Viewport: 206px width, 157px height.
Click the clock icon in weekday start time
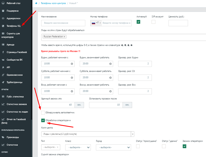click(x=72, y=64)
